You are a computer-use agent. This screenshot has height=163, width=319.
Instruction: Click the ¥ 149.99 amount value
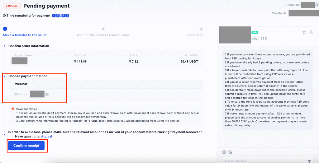point(80,62)
